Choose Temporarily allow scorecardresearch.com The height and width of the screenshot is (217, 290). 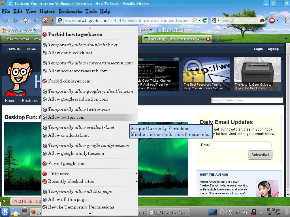pos(90,63)
